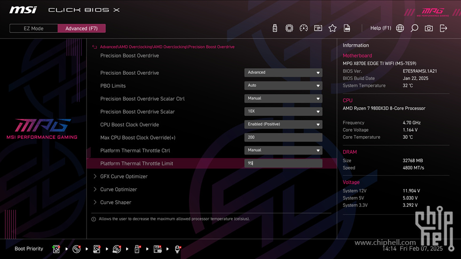The width and height of the screenshot is (461, 259).
Task: Open Precision Boost Overdrive dropdown set to Advanced
Action: [283, 72]
